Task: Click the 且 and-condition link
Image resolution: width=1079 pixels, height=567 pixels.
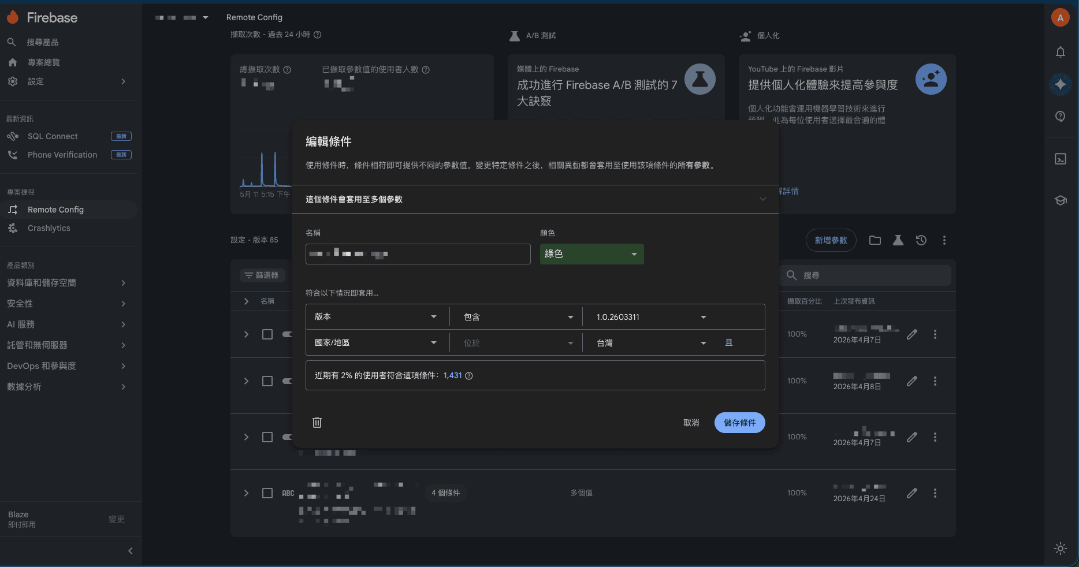Action: point(729,343)
